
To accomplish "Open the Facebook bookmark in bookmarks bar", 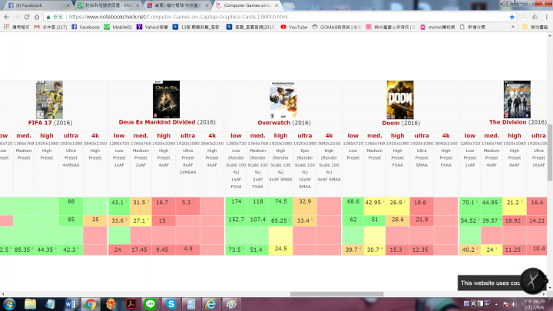I will [85, 27].
